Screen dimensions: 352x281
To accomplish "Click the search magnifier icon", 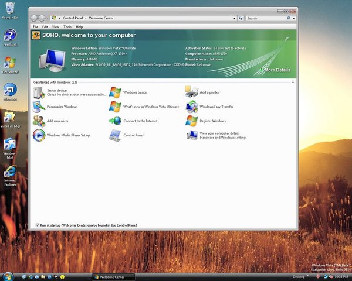I will (288, 18).
